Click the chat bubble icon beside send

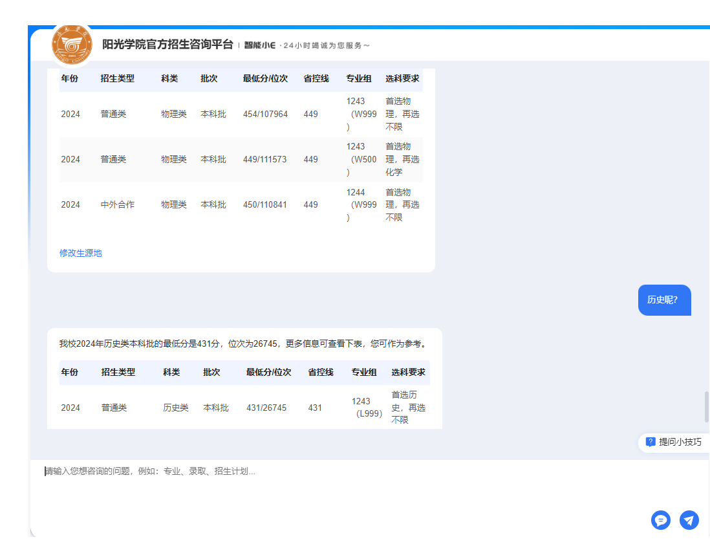[660, 520]
